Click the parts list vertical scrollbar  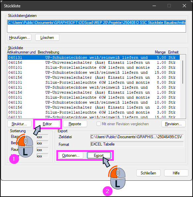(183, 72)
